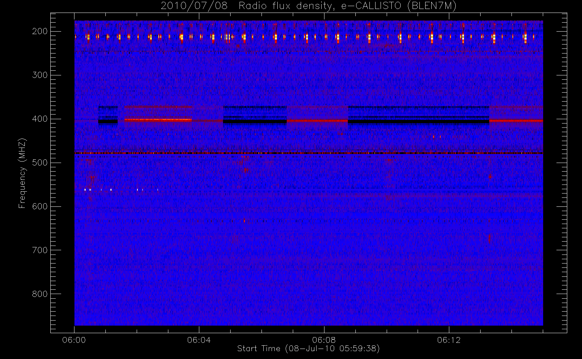Screen dimensions: 582x359
Task: Click the frequency axis label 800
Action: click(x=40, y=294)
